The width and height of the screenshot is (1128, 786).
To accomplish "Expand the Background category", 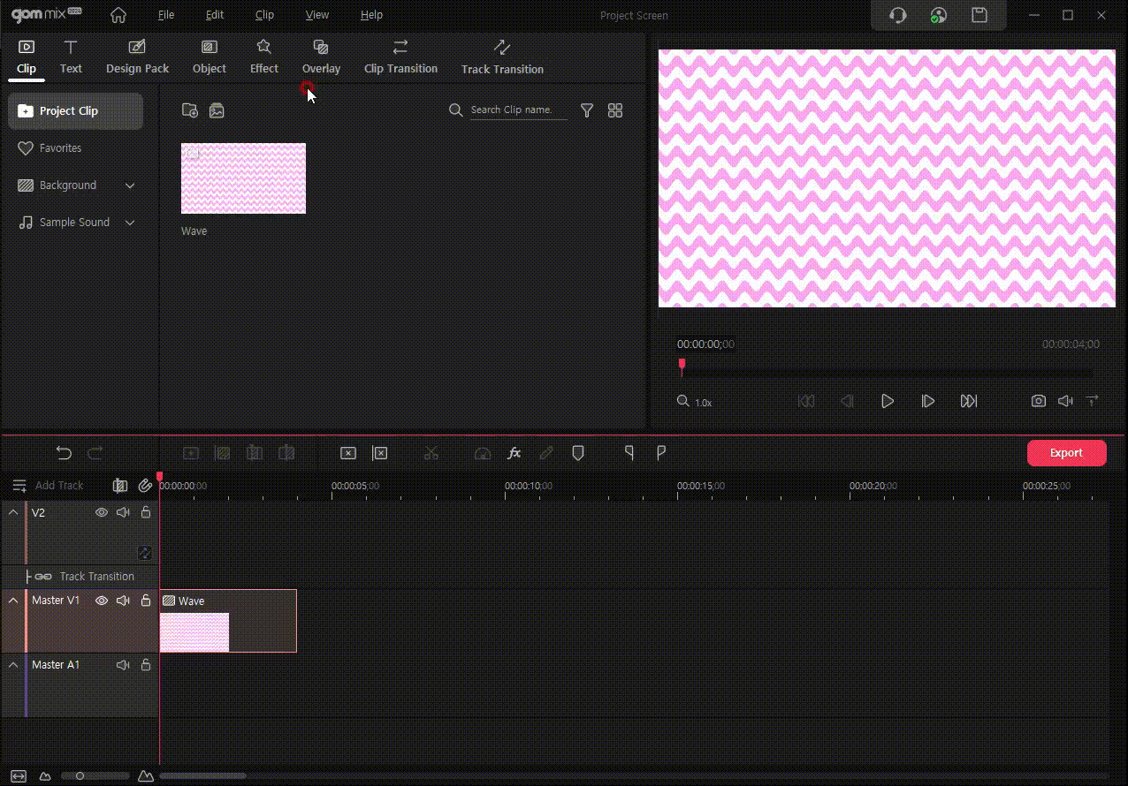I will (130, 185).
